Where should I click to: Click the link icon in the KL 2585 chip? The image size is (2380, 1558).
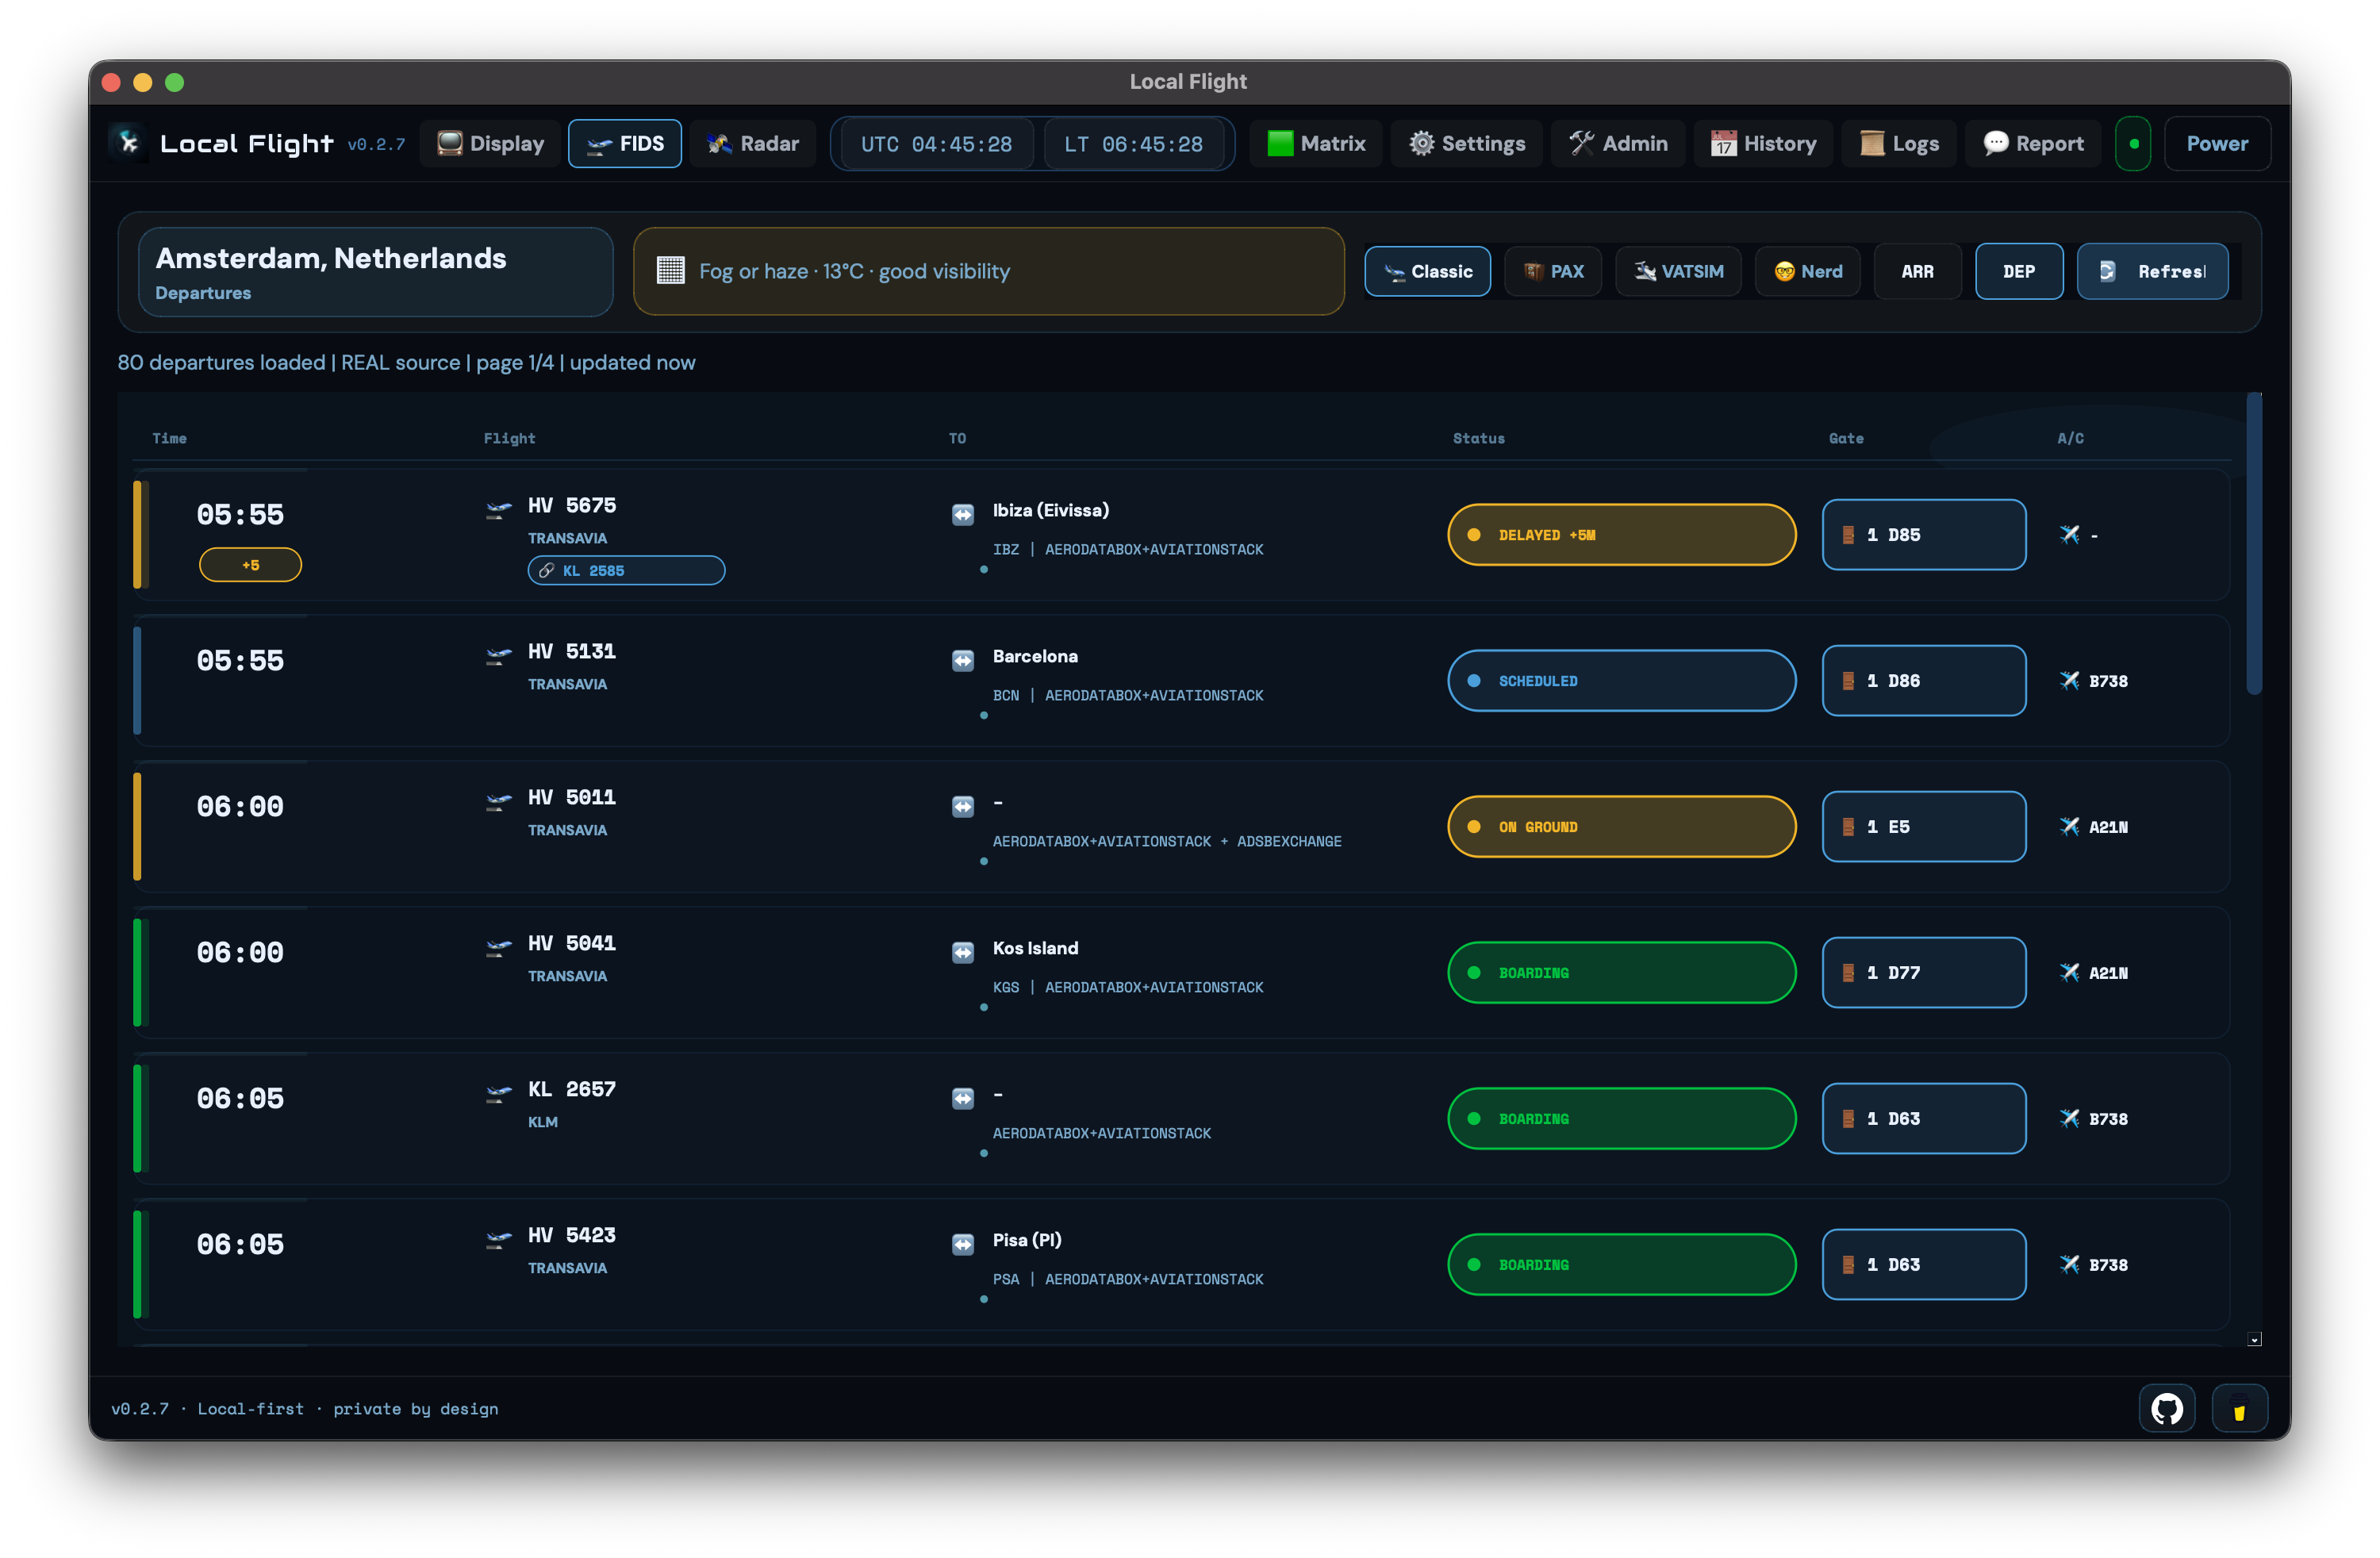pos(546,570)
